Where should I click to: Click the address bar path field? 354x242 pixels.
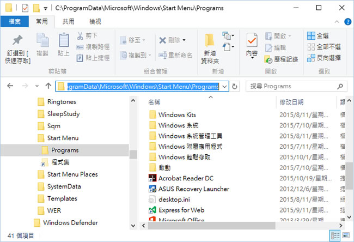pos(142,86)
